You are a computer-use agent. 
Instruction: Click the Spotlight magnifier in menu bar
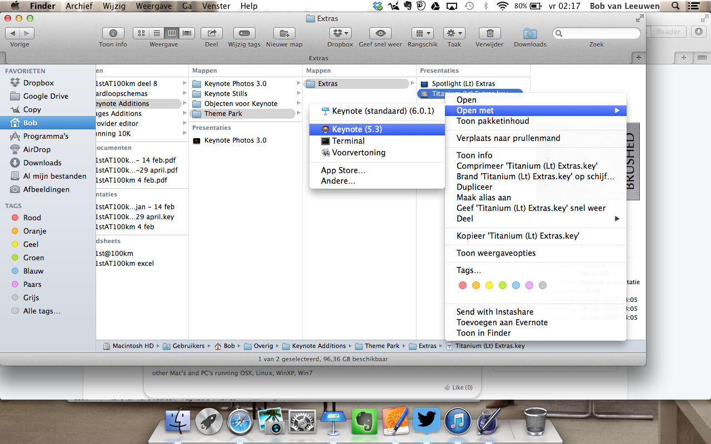675,6
